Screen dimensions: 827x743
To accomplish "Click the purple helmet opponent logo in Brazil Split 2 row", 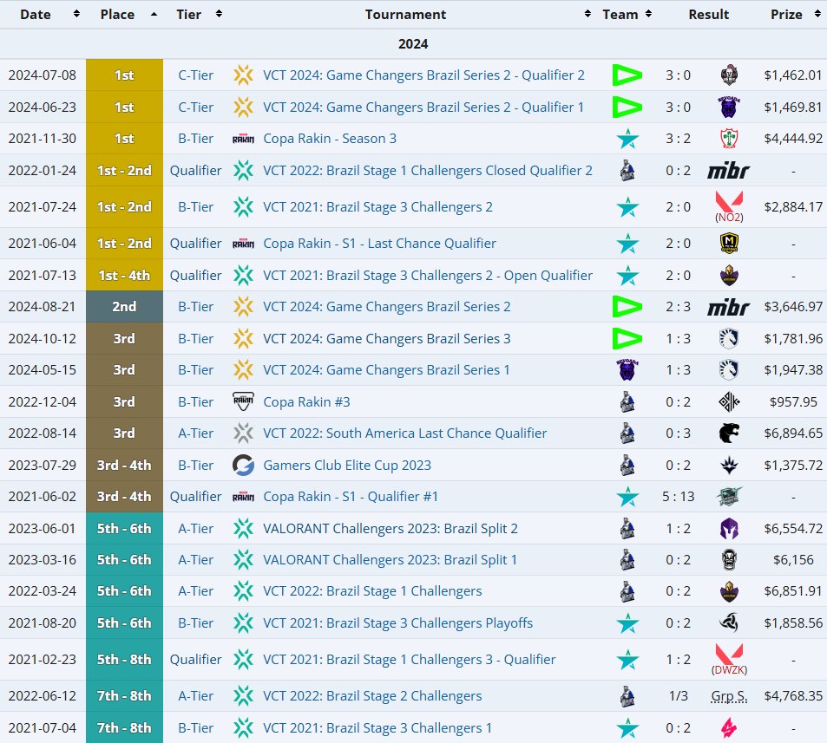I will coord(729,529).
